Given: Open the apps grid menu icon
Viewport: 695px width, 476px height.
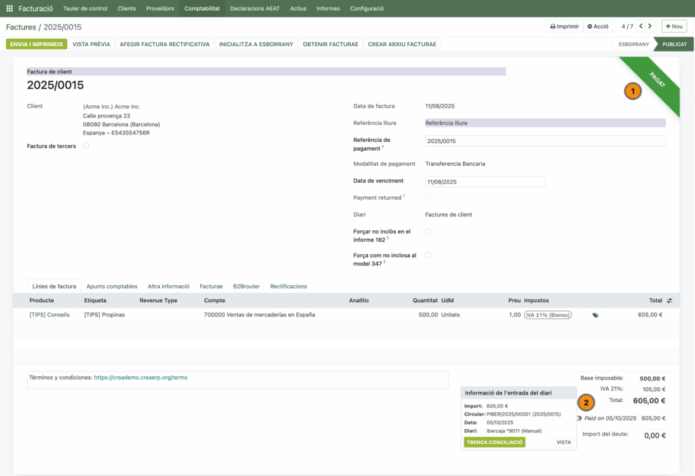Looking at the screenshot, I should [x=10, y=9].
